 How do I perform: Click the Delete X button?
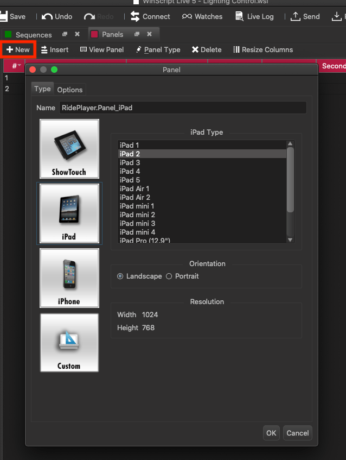207,49
